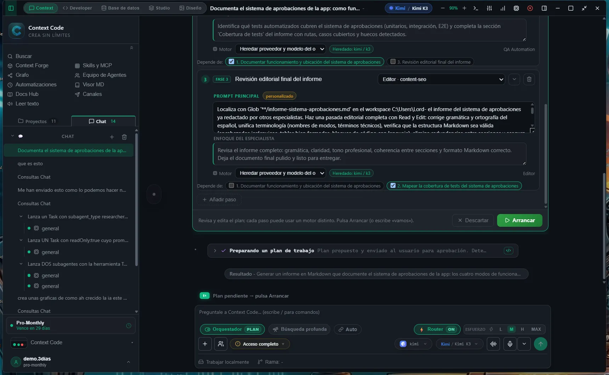Open Leer texto in sidebar
Image resolution: width=609 pixels, height=375 pixels.
pyautogui.click(x=23, y=104)
